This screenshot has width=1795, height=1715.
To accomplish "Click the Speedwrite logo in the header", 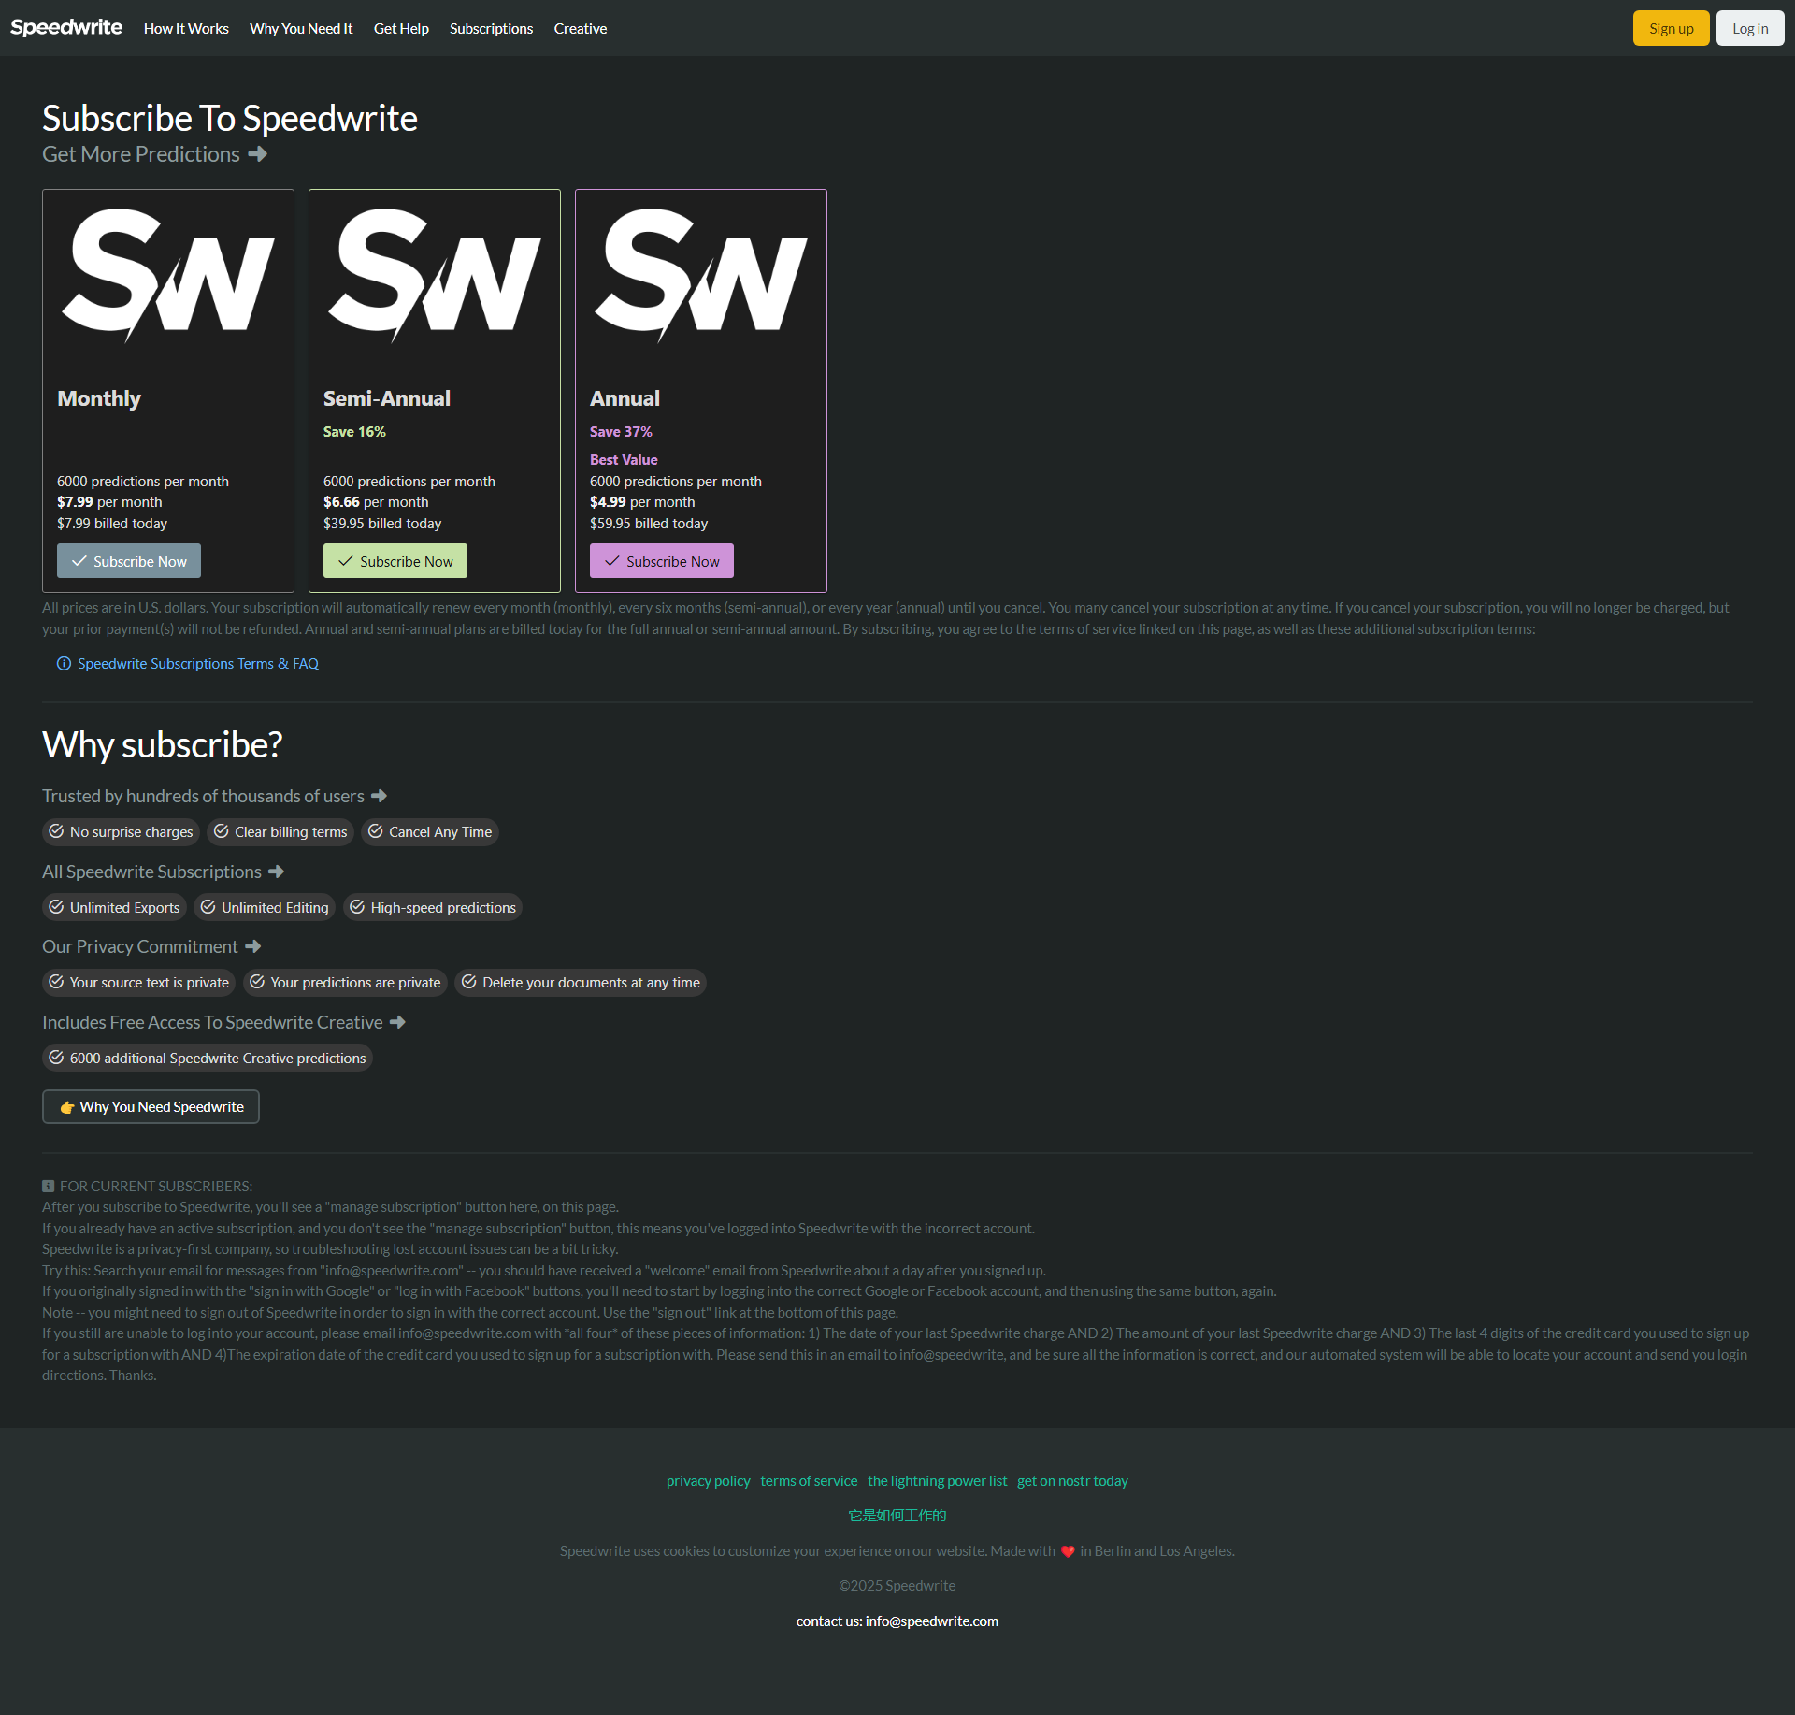I will [x=66, y=28].
